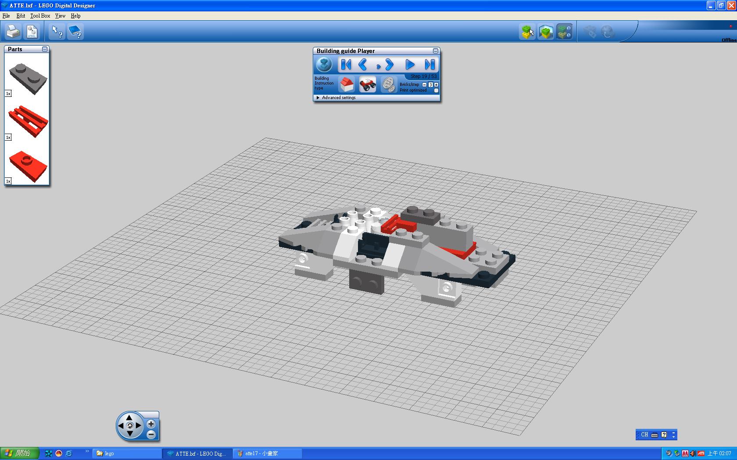Viewport: 737px width, 460px height.
Task: Expand Advanced settings in guide player
Action: coord(318,98)
